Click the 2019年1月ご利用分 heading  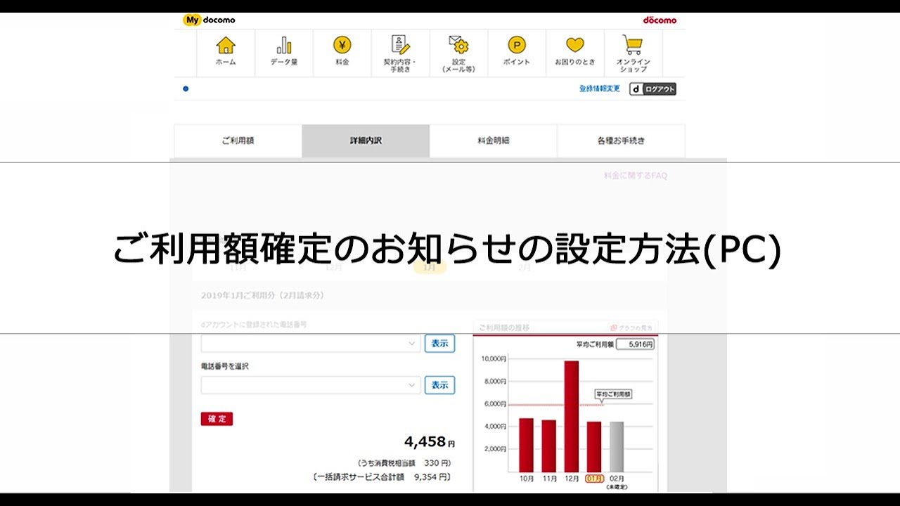pos(262,296)
